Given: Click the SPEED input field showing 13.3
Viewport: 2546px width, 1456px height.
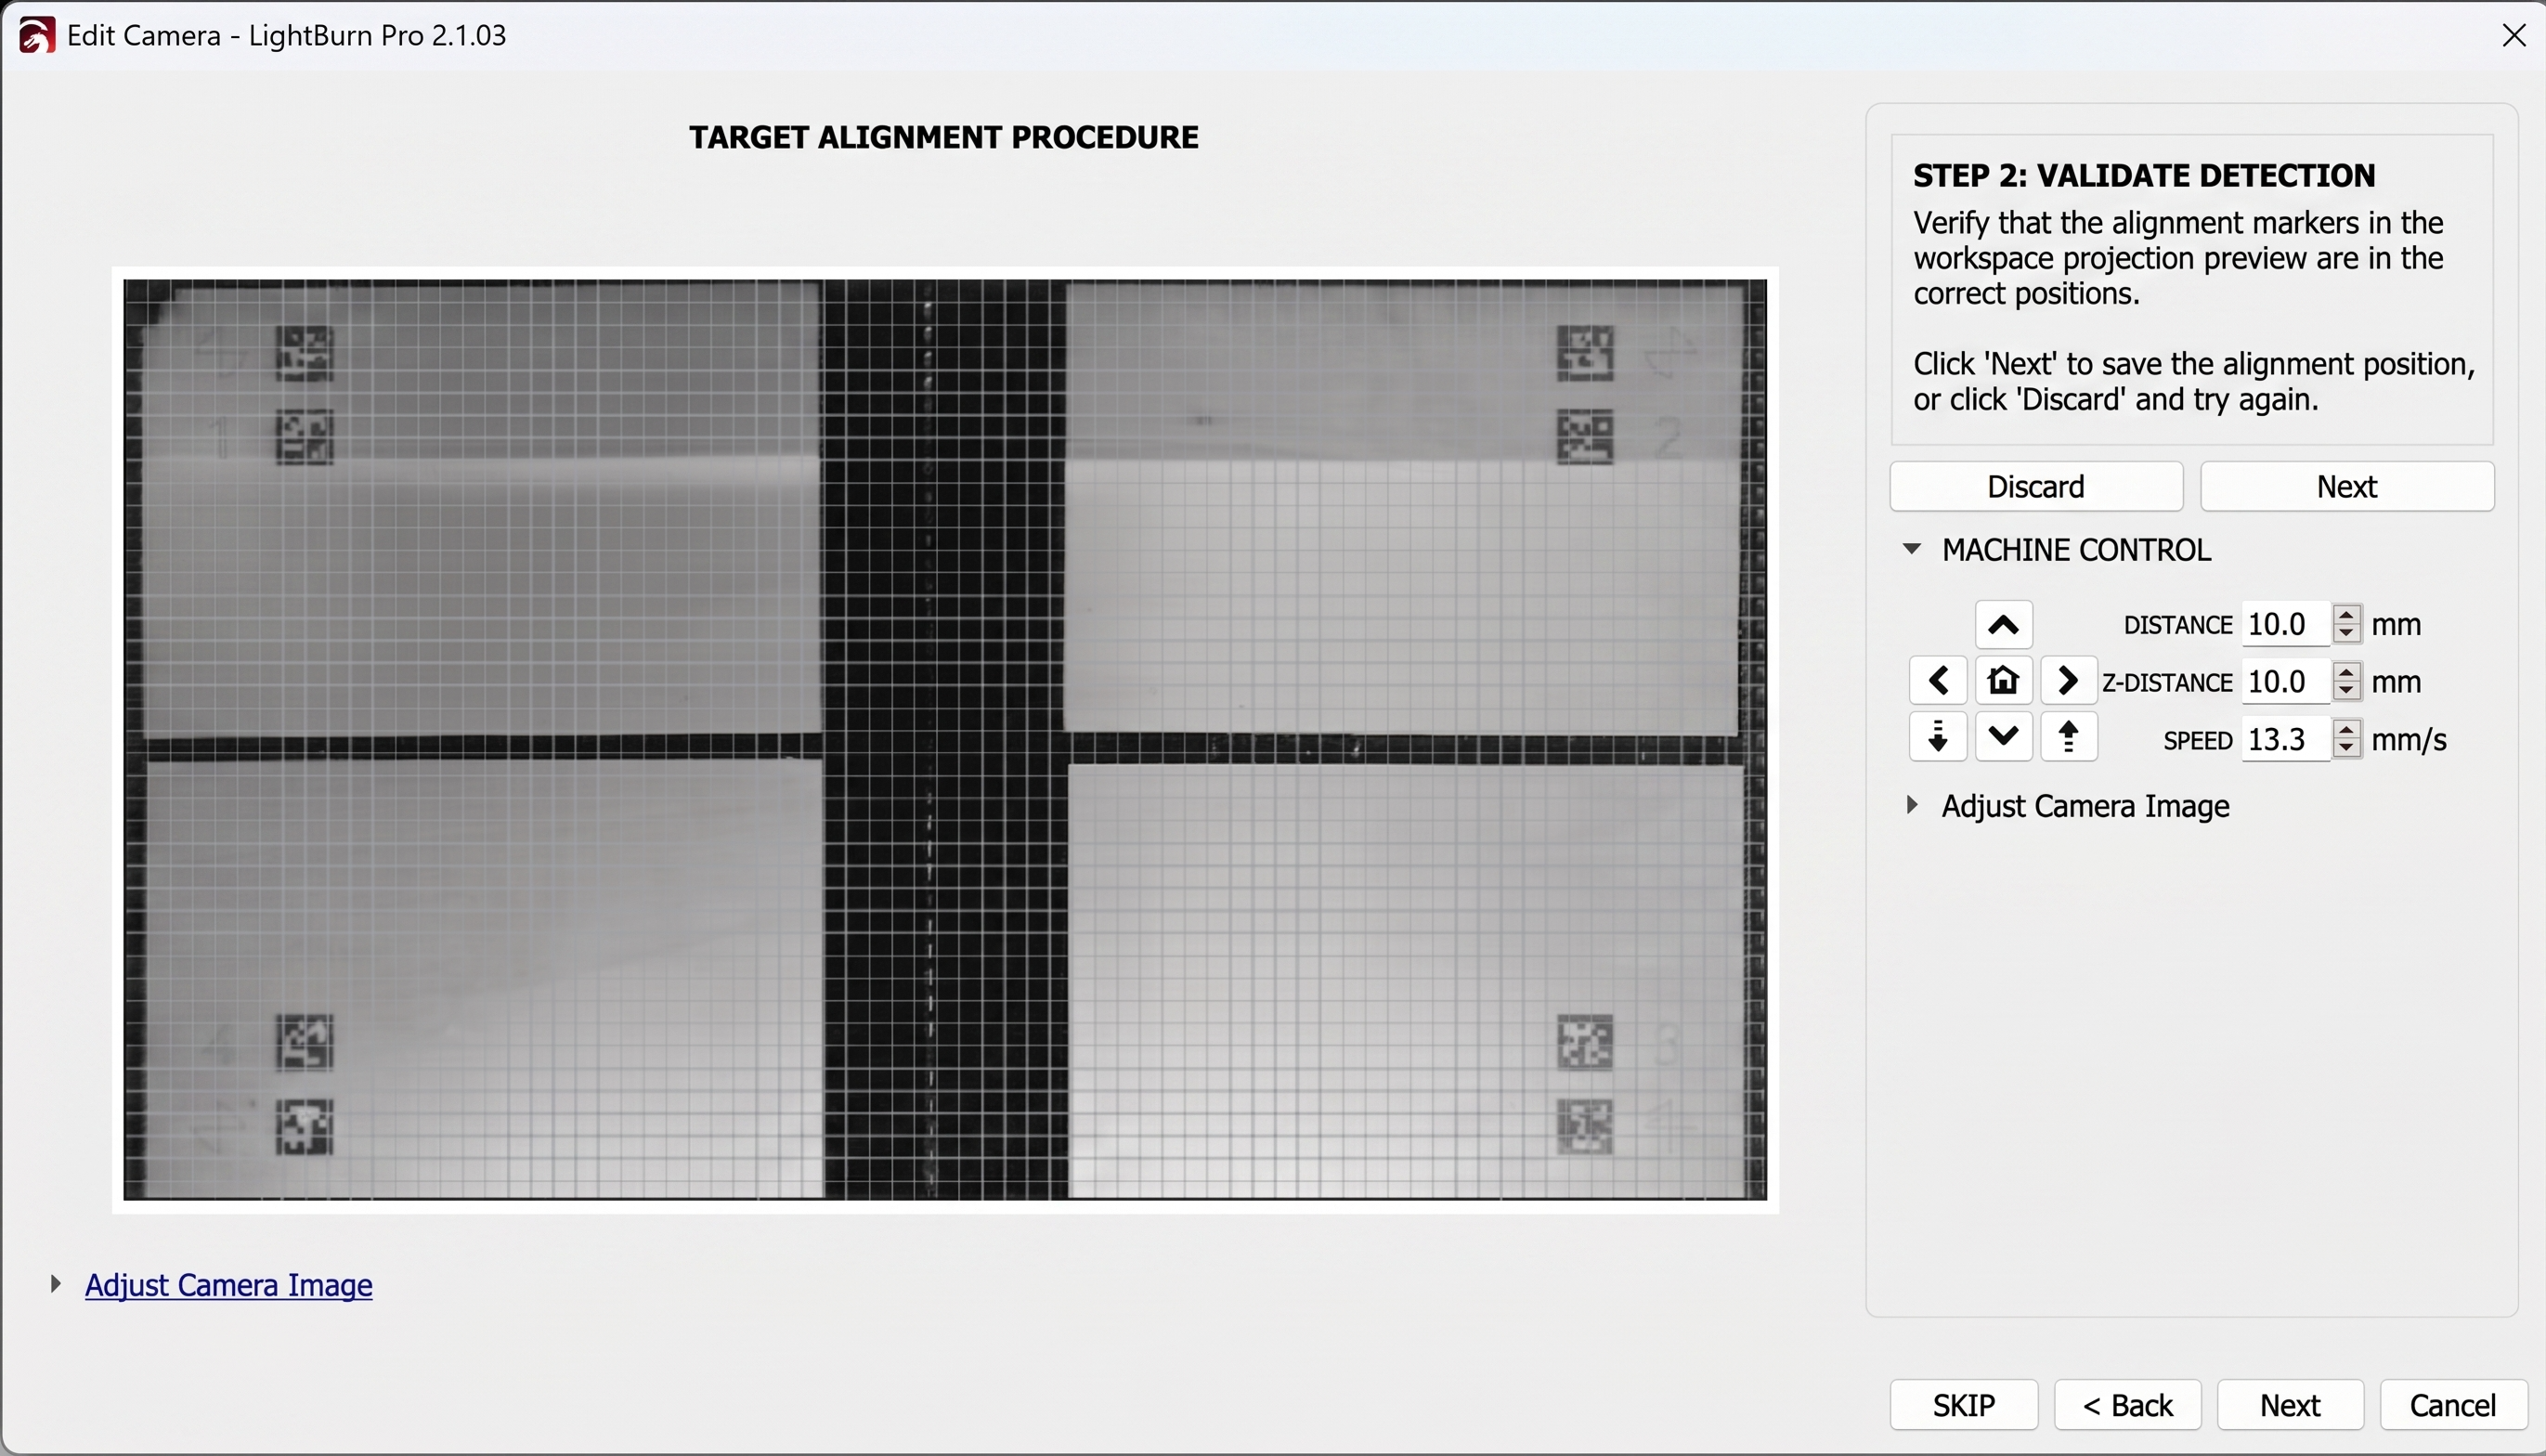Looking at the screenshot, I should [x=2286, y=740].
